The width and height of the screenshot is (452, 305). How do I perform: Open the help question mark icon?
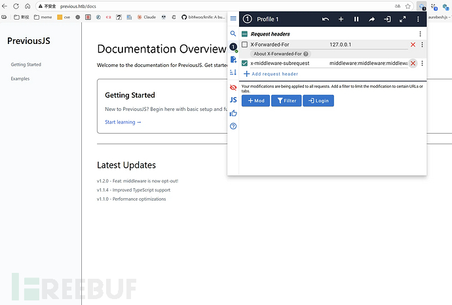233,126
